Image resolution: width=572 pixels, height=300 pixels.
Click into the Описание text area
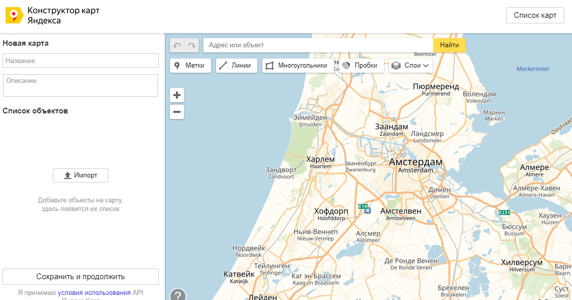[80, 85]
